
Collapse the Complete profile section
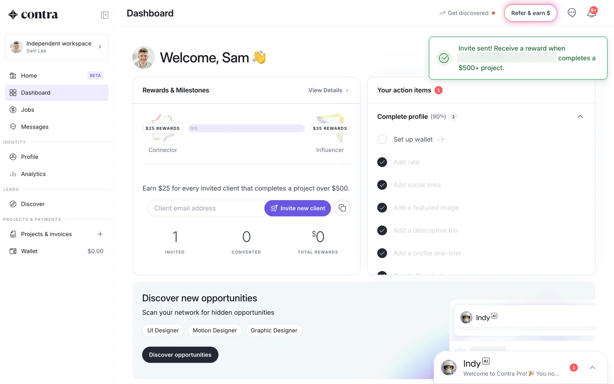tap(580, 116)
